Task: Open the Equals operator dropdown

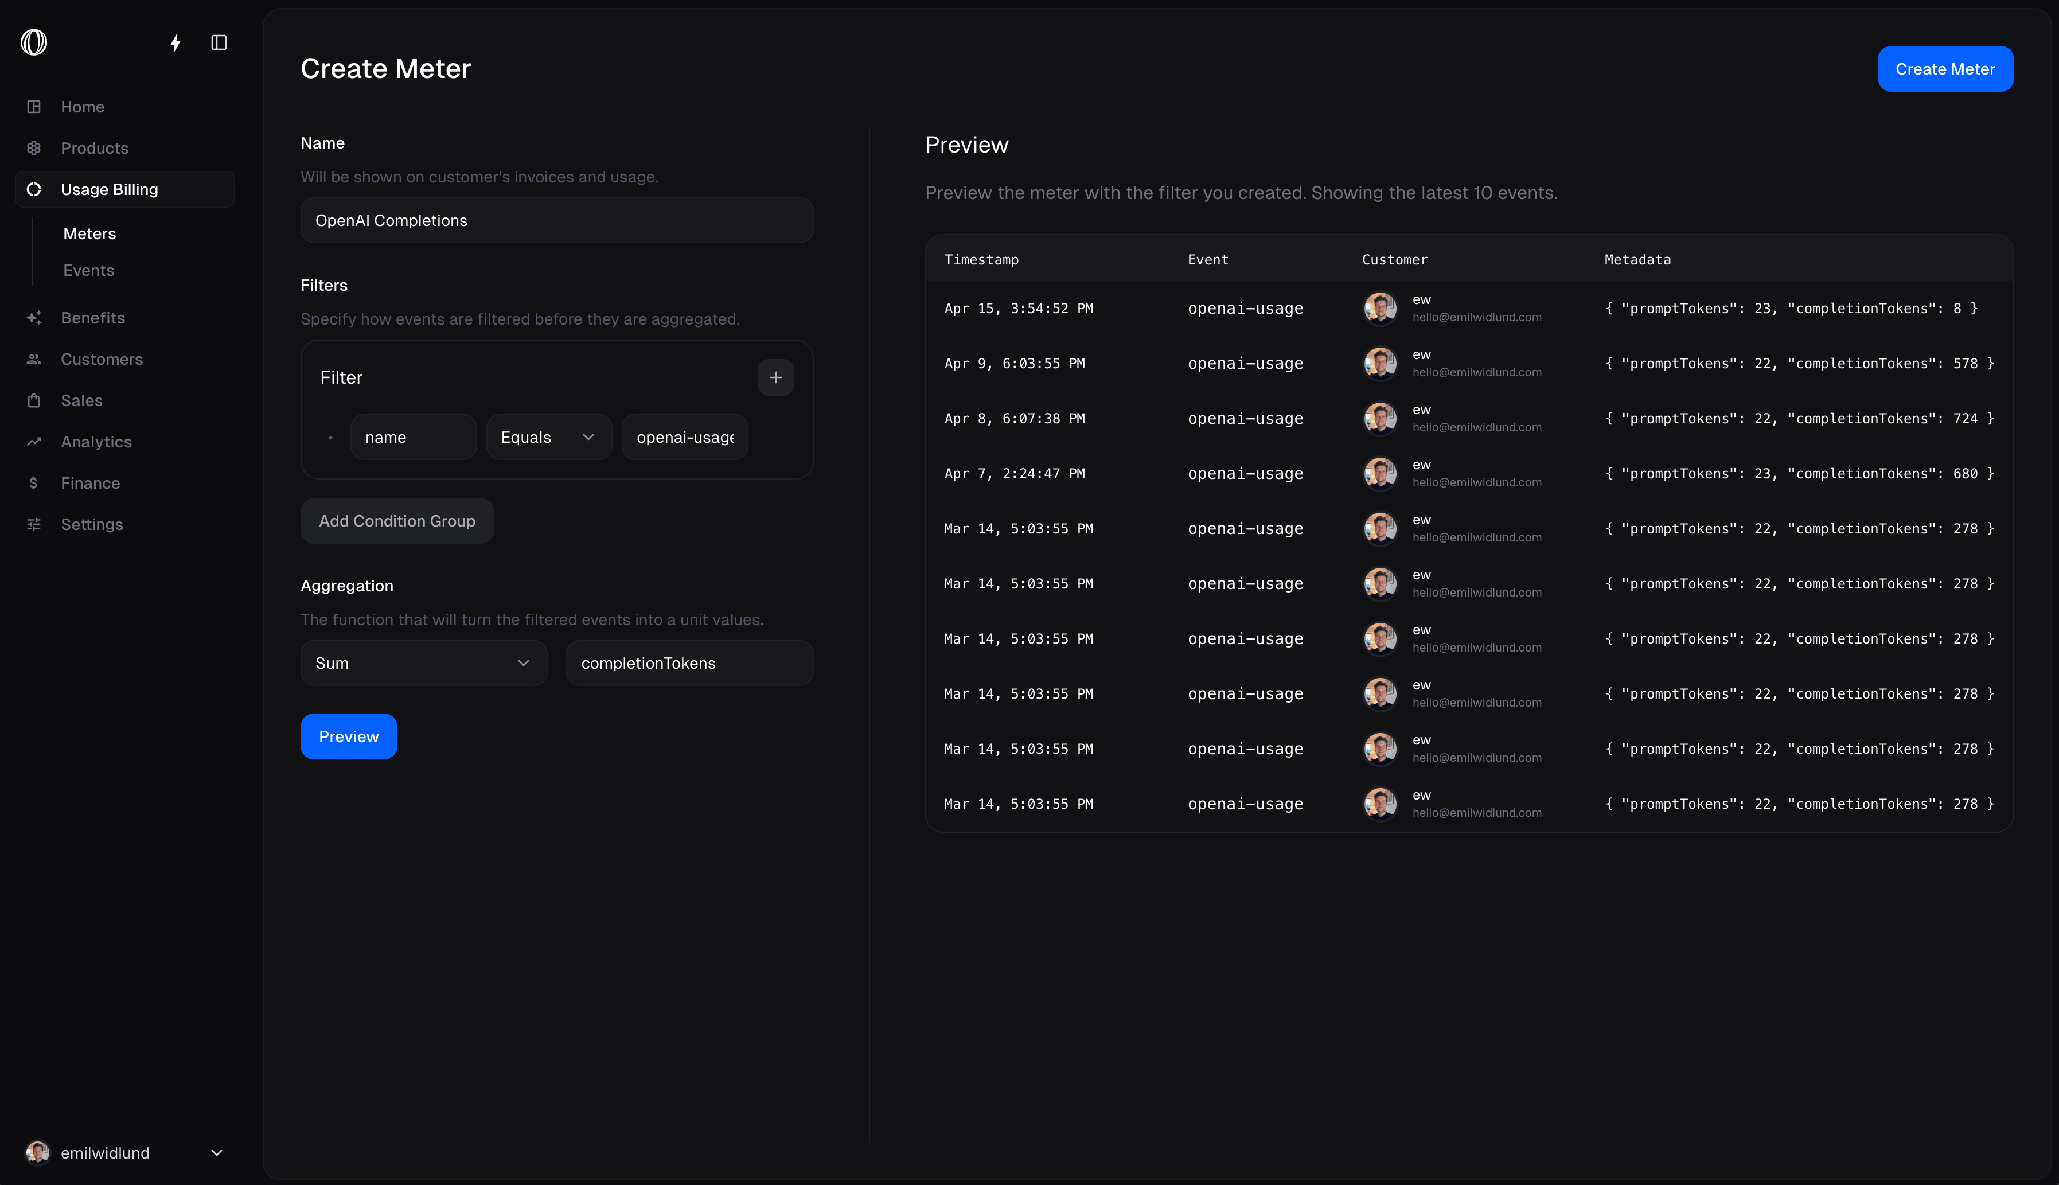Action: (x=548, y=437)
